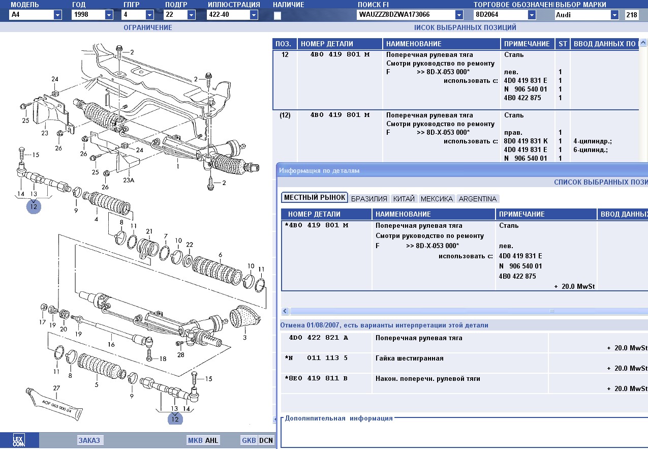648x449 pixels.
Task: Expand the VIN search dropdown WAUZZZ8DZWA173066
Action: pos(459,15)
